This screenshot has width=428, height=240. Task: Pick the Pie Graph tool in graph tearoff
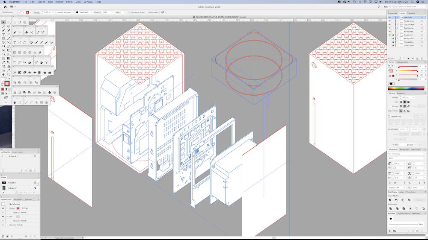50,92
